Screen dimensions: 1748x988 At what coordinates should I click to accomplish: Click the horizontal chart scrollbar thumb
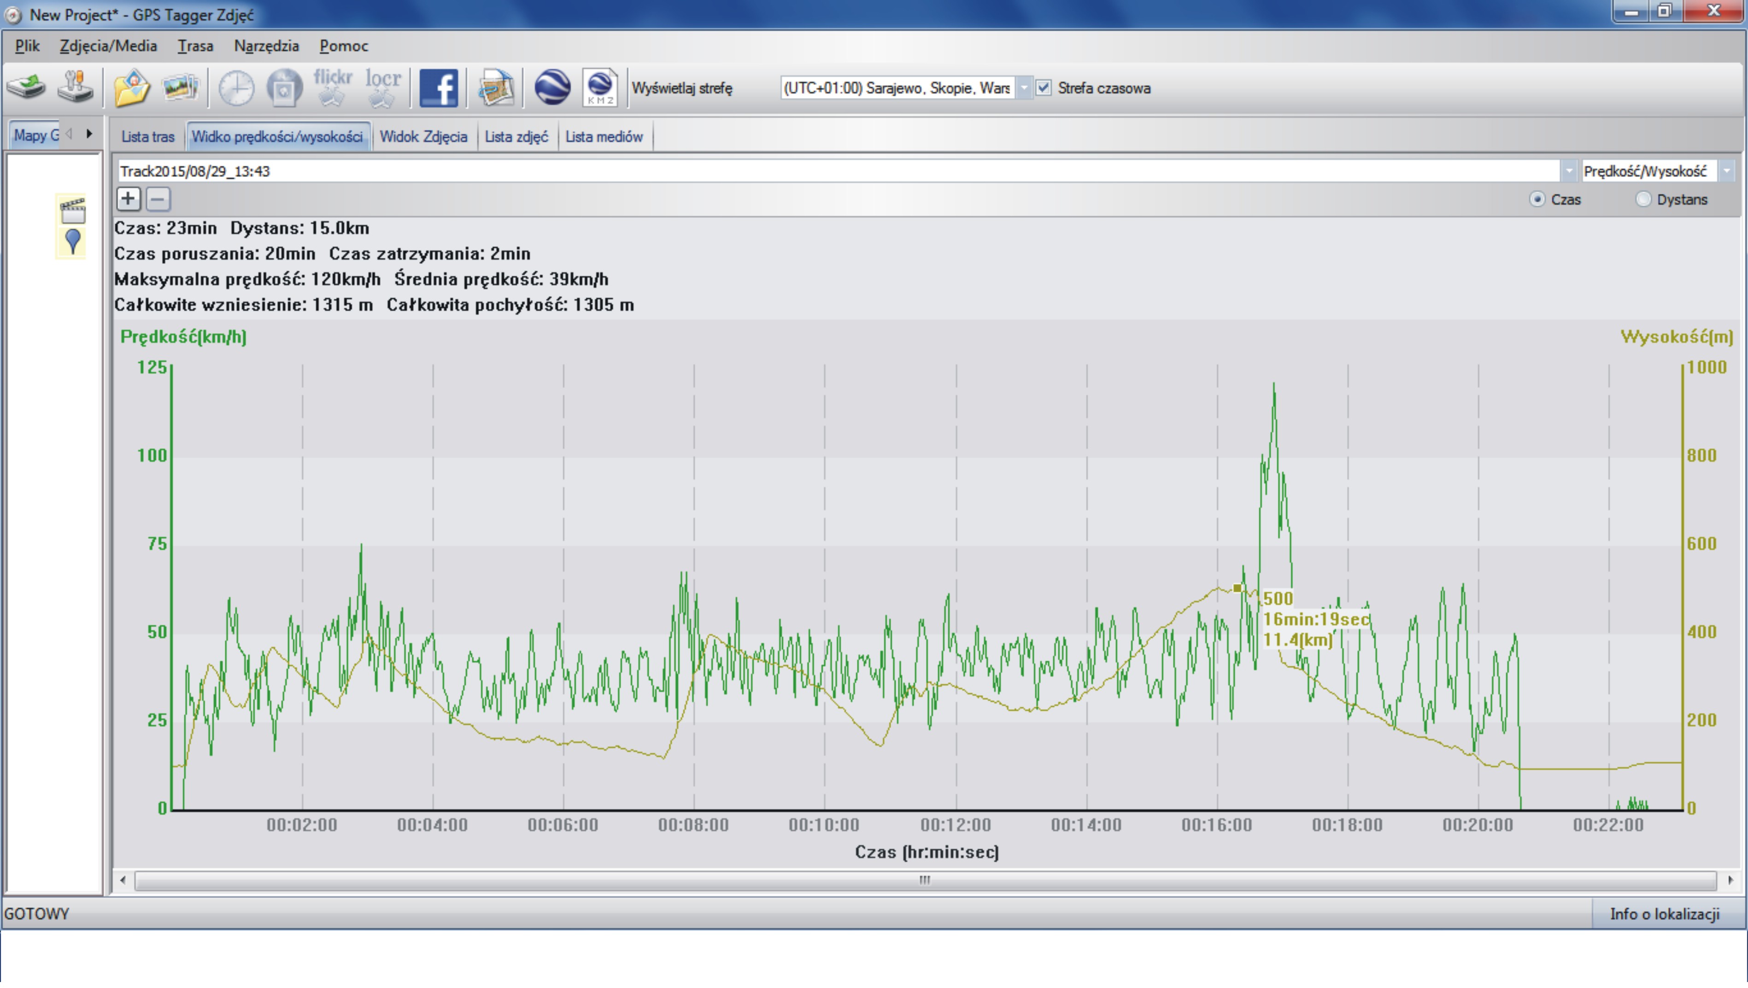tap(925, 881)
